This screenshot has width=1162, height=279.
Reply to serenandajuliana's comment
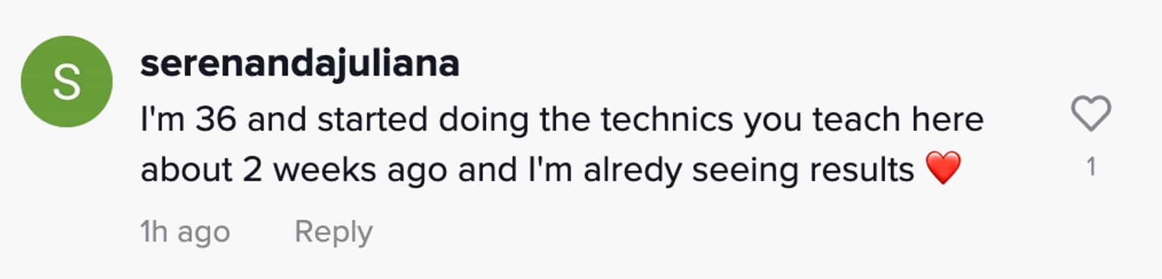click(333, 232)
